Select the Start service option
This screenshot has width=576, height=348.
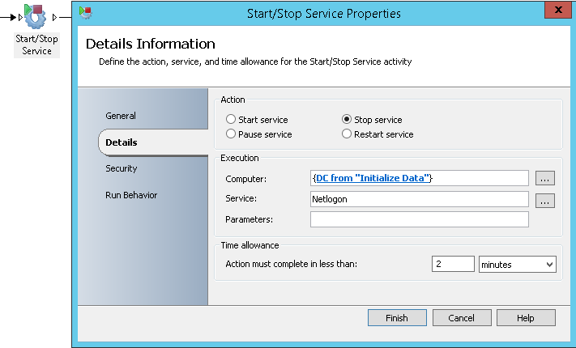click(x=257, y=119)
